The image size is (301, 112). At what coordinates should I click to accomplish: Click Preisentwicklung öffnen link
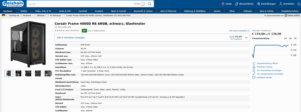click(x=267, y=64)
